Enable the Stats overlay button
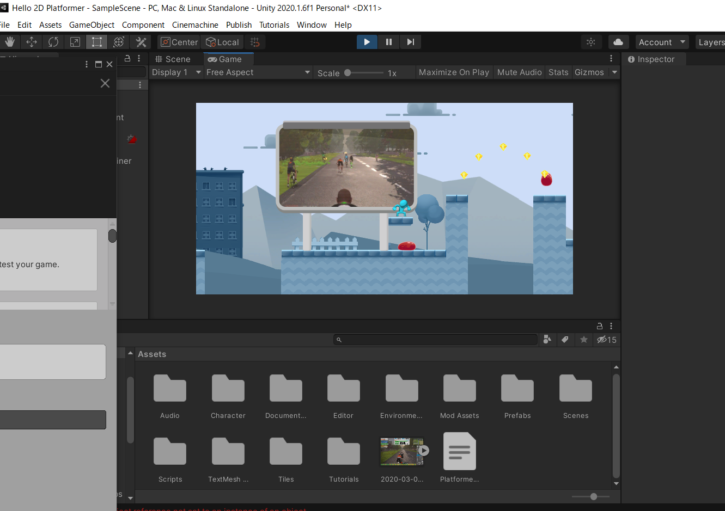This screenshot has width=725, height=511. [558, 72]
